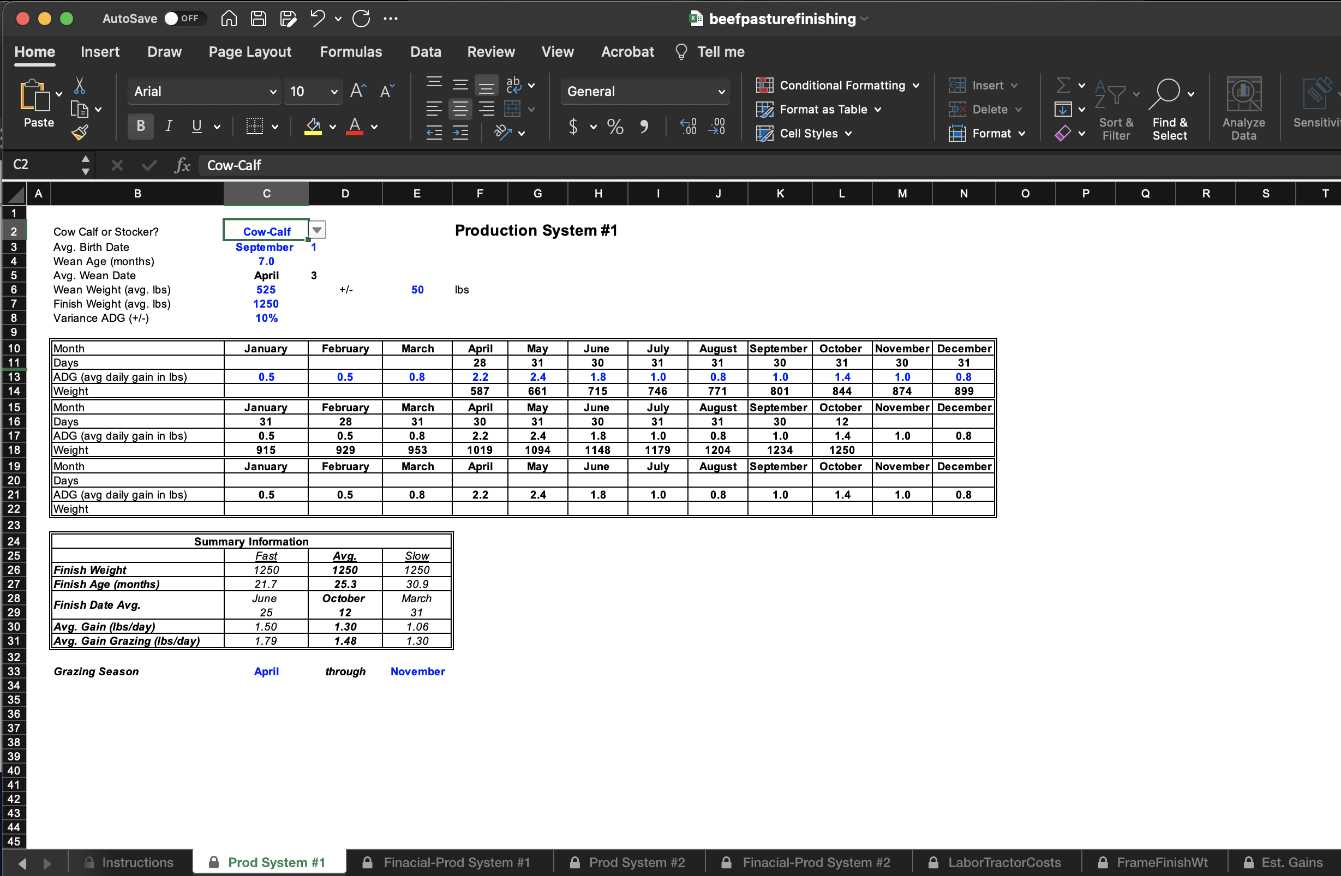Click the Cut scissors icon

80,86
